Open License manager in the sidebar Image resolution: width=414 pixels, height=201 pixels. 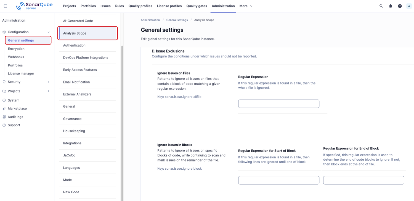[x=21, y=74]
